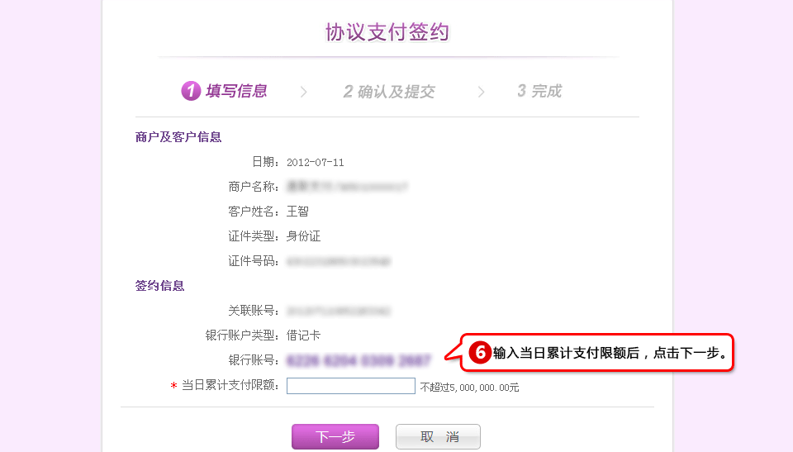The height and width of the screenshot is (452, 793).
Task: Click the blurred 银行账号 number
Action: tap(359, 360)
